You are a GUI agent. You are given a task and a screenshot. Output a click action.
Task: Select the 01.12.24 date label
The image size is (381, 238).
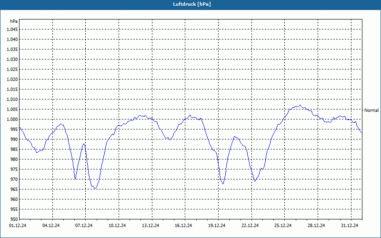point(18,226)
